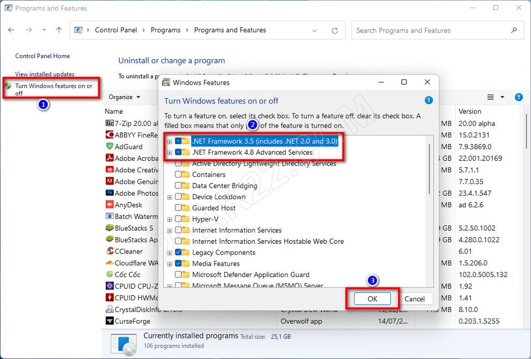Uncheck the Legacy Components checkbox
531x359 pixels.
(178, 252)
